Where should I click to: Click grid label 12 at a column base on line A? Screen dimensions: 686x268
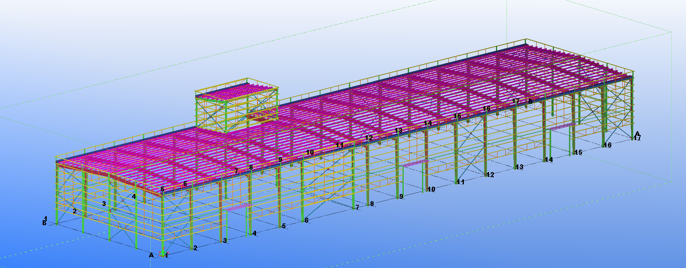coord(490,174)
